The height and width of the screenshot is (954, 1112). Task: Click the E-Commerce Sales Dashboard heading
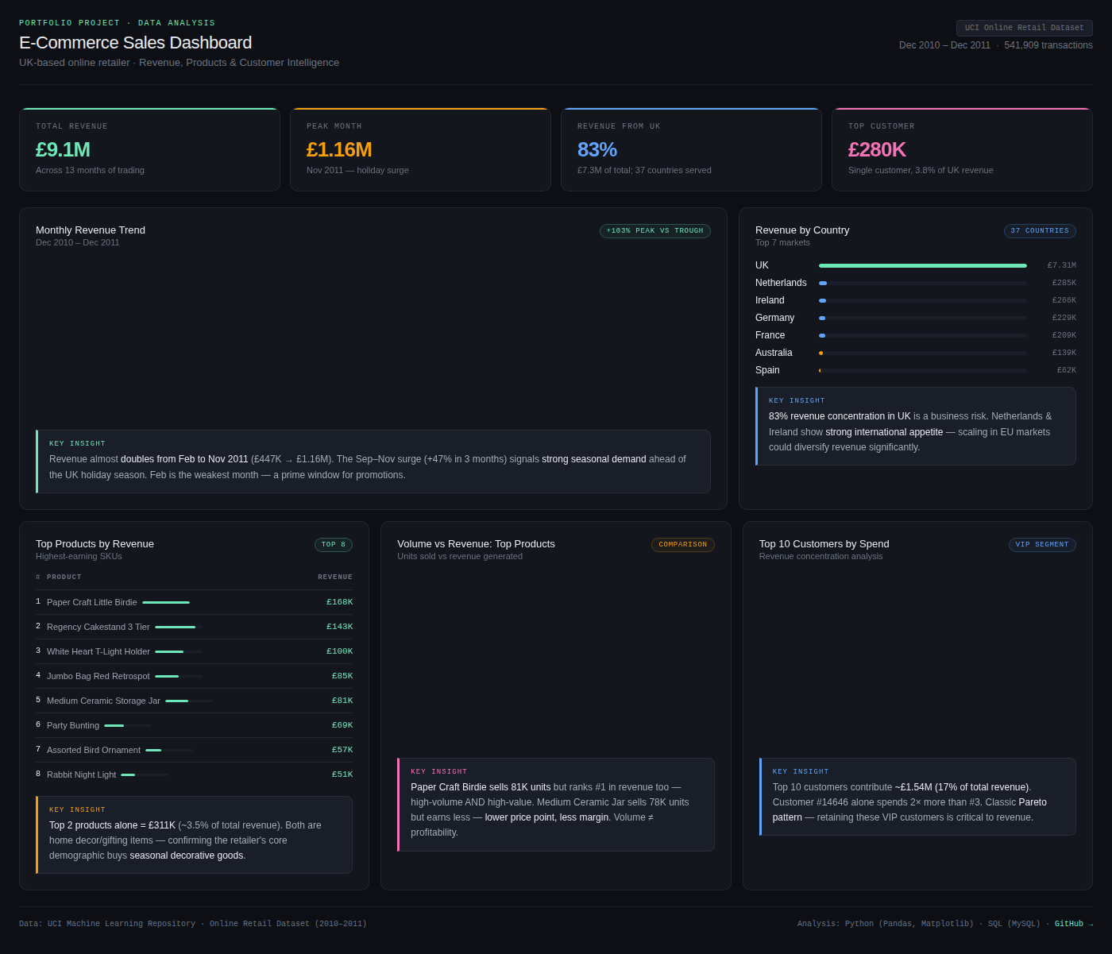tap(136, 43)
